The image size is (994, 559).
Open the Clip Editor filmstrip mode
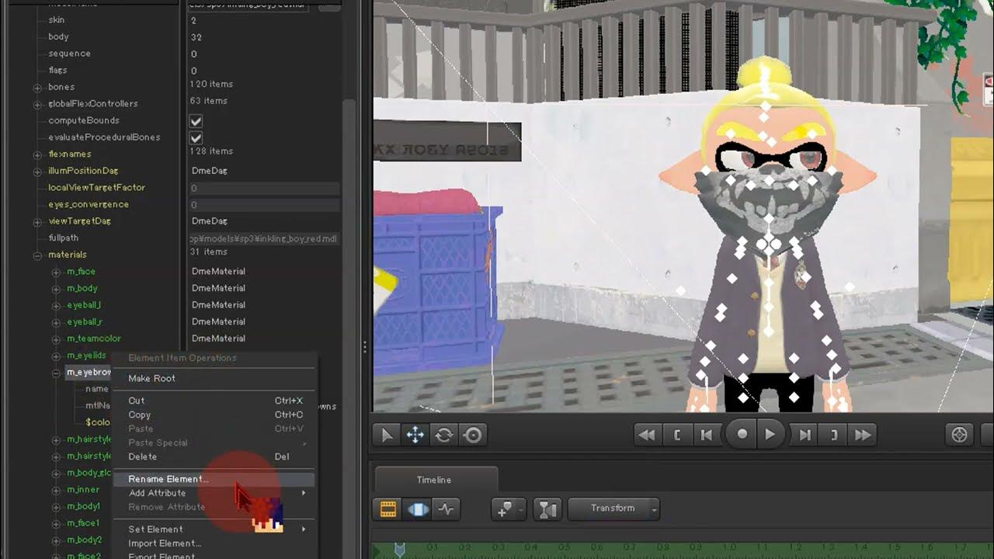tap(388, 509)
